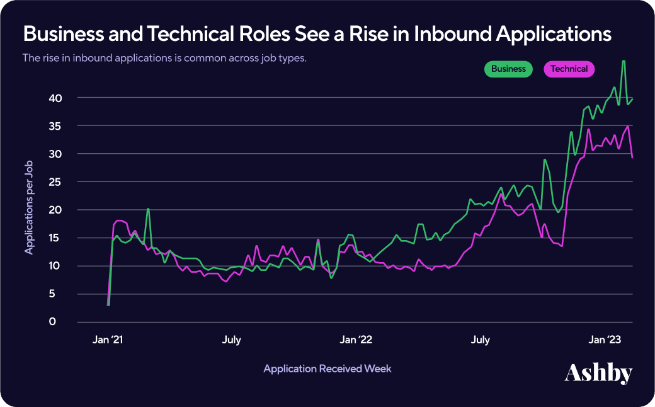Toggle the Business series legend badge
The width and height of the screenshot is (655, 407).
pos(508,69)
